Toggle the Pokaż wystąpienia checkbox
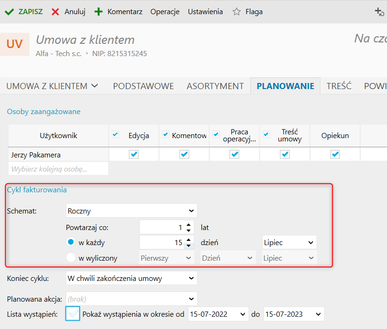The image size is (387, 329). [x=73, y=314]
